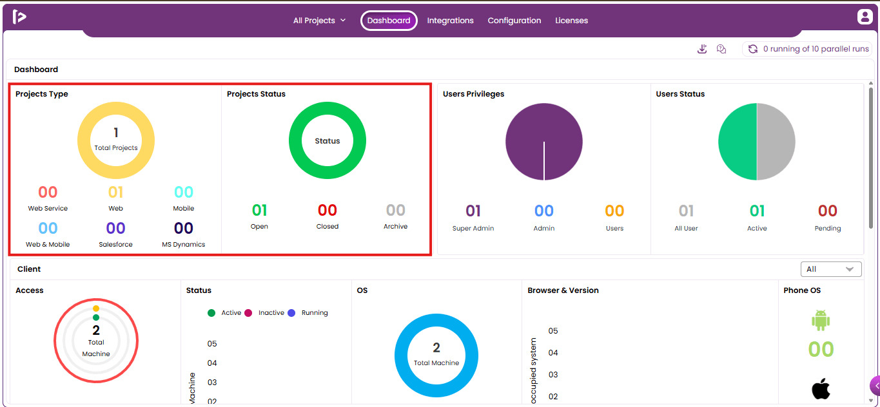
Task: Click the Mobile project count 00
Action: pos(184,192)
